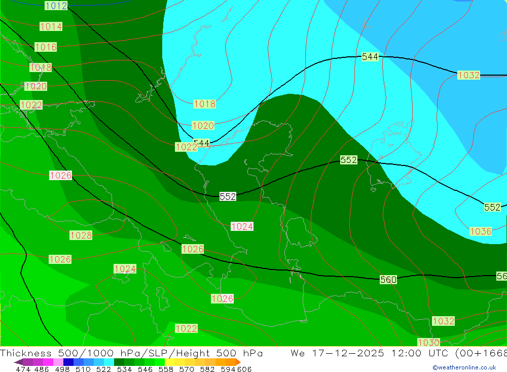Click the 544 label beside the 1022 label
The image size is (507, 372).
[x=202, y=143]
